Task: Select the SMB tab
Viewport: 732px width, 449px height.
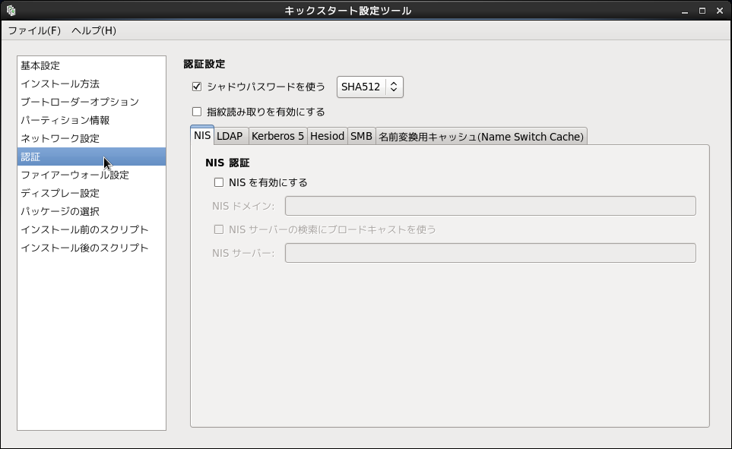Action: pyautogui.click(x=361, y=136)
